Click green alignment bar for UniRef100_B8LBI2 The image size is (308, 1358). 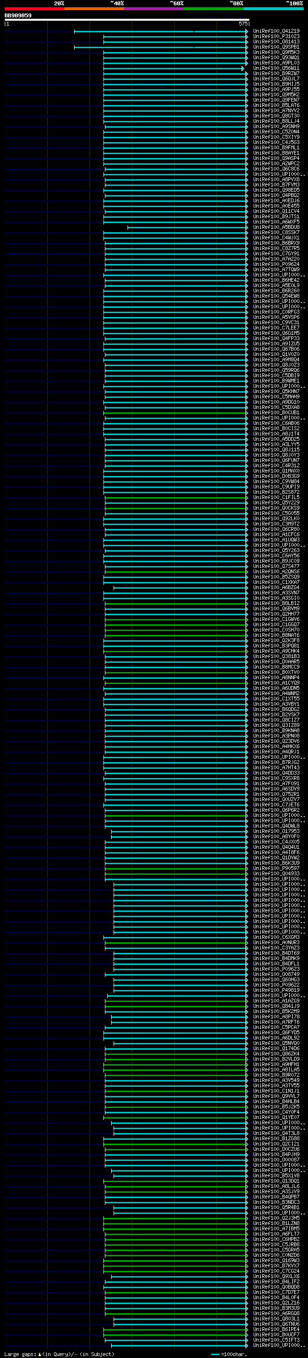(x=176, y=604)
